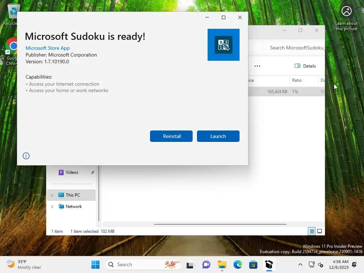Open the Chat app on taskbar
The image size is (364, 273).
point(206,264)
